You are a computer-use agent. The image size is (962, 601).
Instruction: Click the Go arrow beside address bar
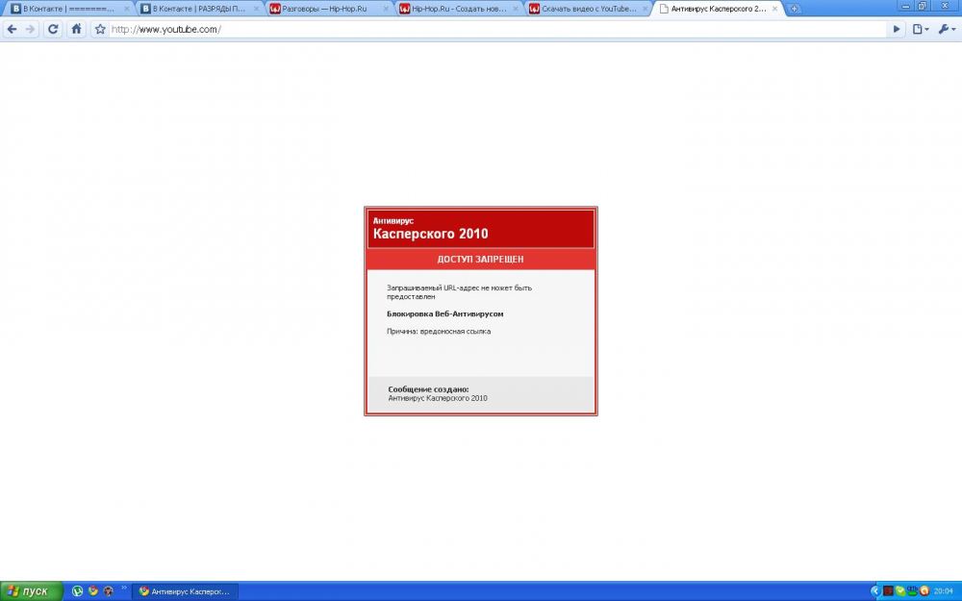(897, 29)
